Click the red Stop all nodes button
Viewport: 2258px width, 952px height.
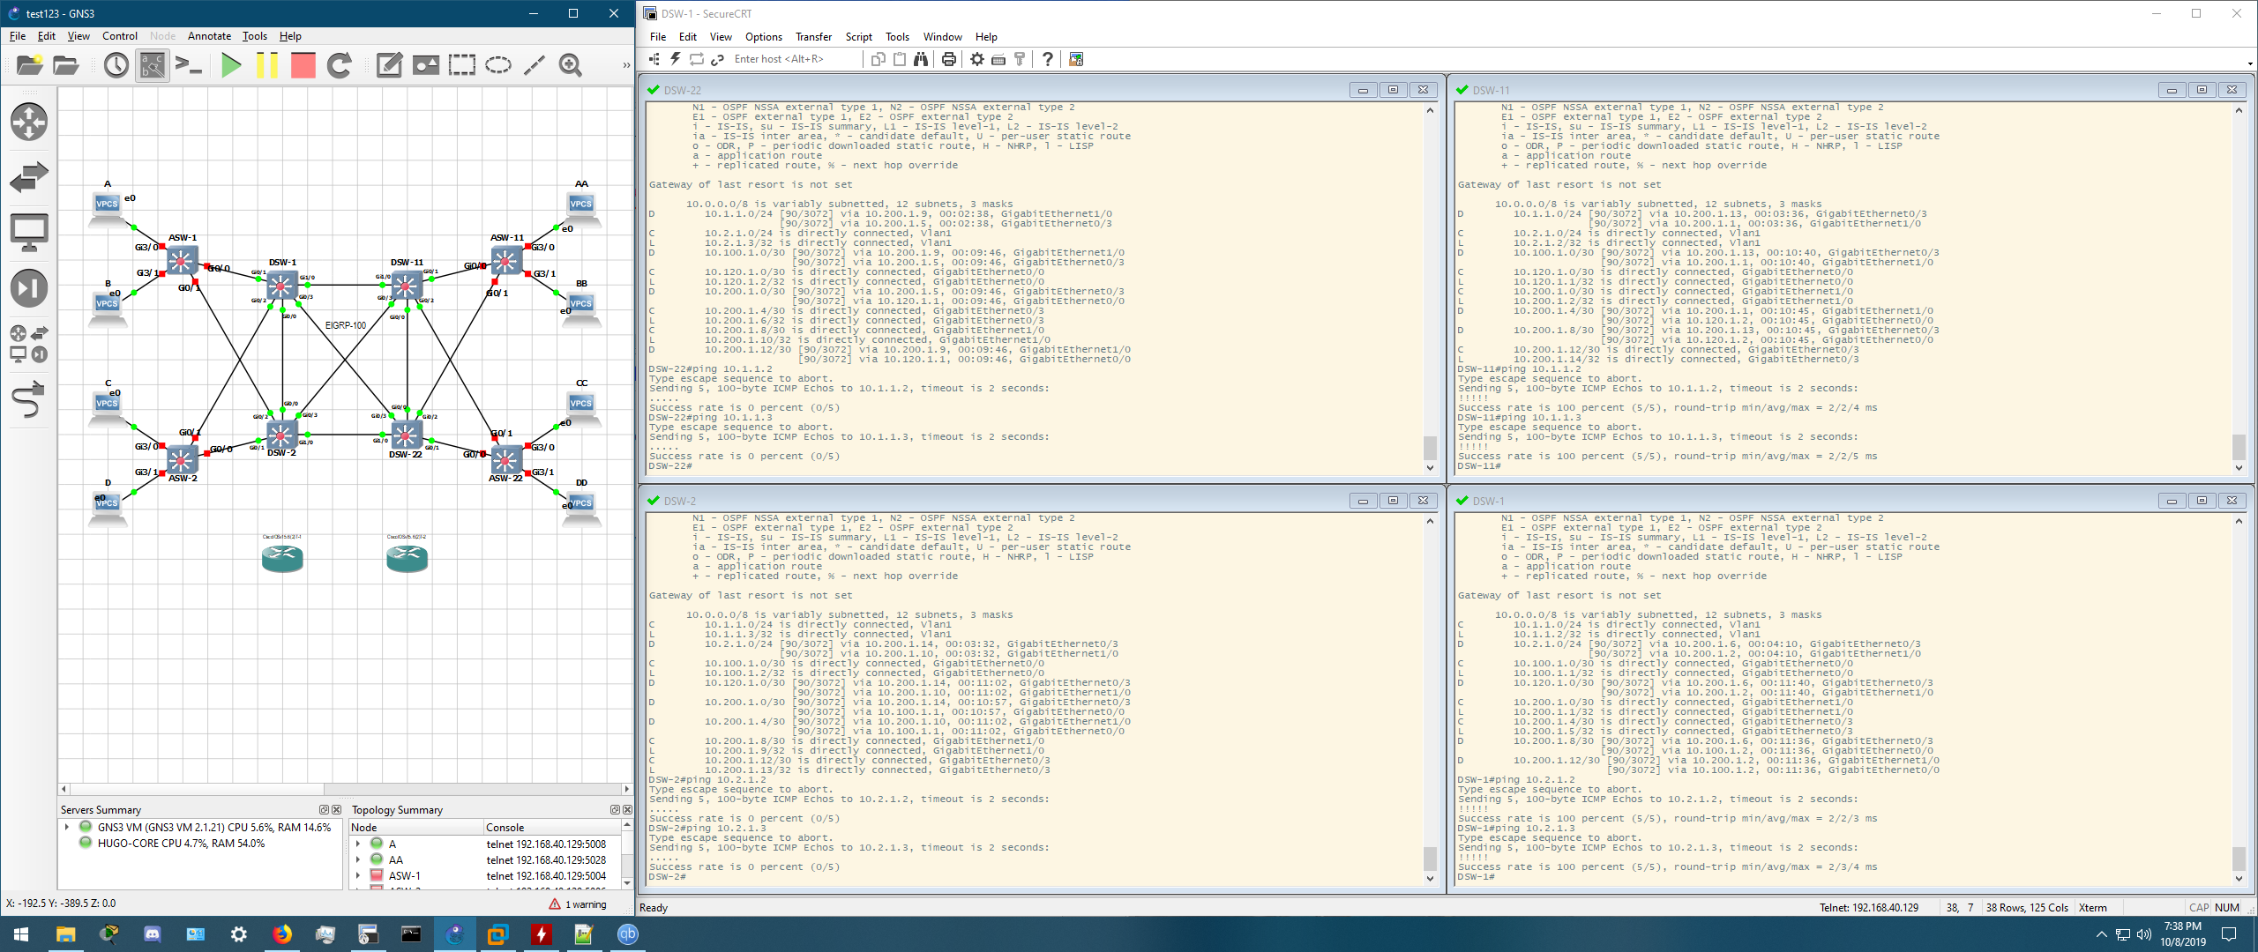pos(303,65)
